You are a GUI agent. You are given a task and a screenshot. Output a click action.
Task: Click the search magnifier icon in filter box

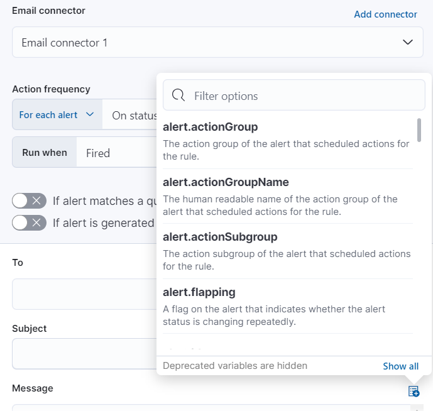tap(178, 96)
